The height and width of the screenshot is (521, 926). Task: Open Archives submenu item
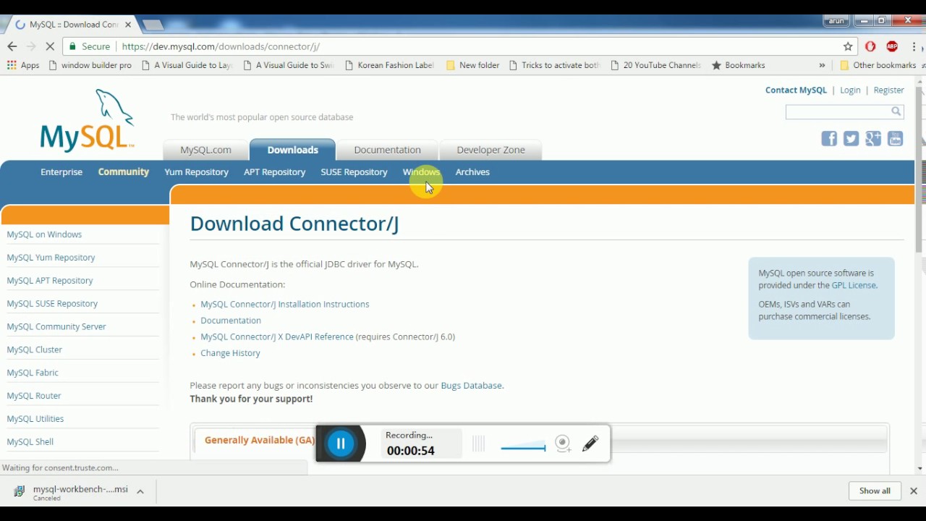[472, 172]
